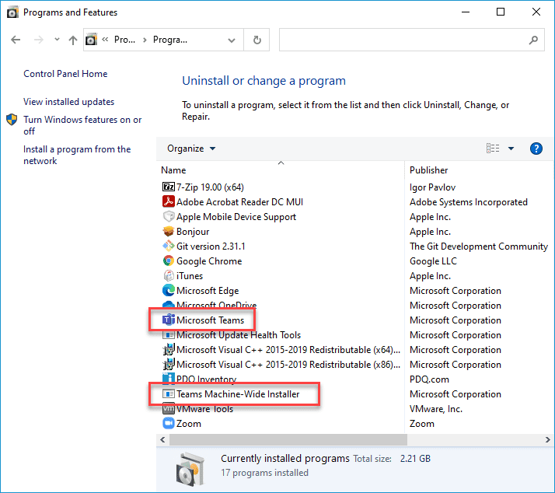Click the PDQ Inventory icon
This screenshot has height=493, width=555.
(x=169, y=379)
